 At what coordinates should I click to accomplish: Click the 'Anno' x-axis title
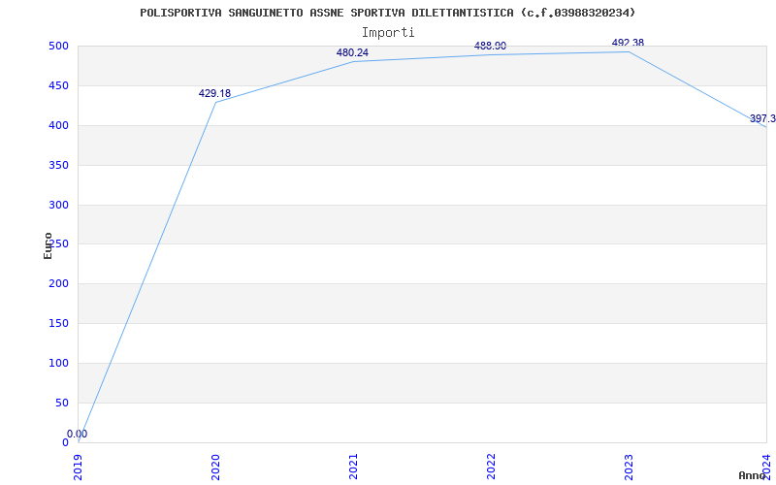pos(753,475)
